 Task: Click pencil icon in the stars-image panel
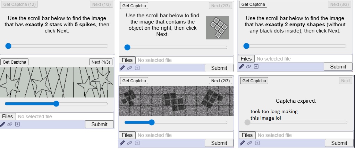(x=2, y=124)
